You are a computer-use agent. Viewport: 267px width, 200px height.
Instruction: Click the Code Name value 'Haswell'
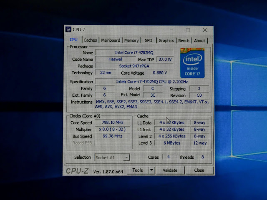pos(116,59)
